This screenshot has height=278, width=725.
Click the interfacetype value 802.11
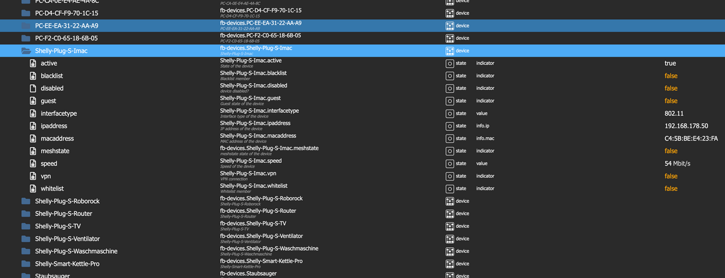click(674, 113)
